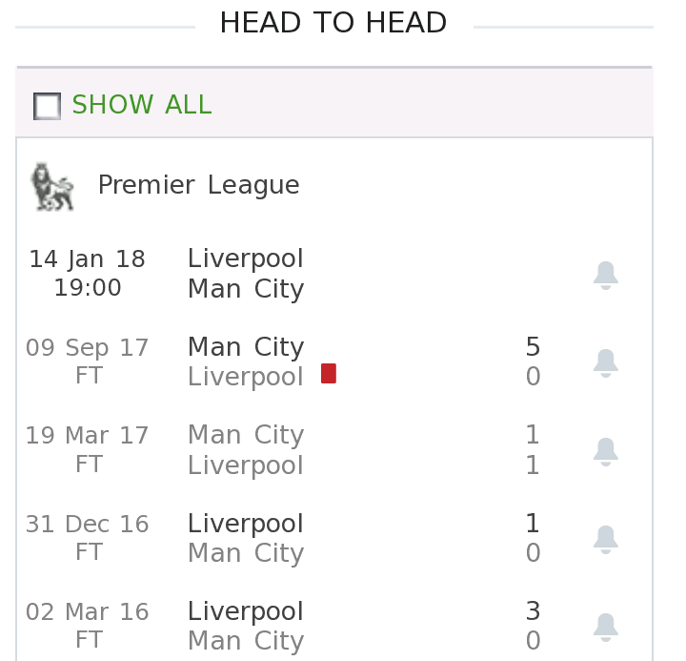Click Liverpool's red card icon
This screenshot has height=661, width=686.
click(329, 374)
